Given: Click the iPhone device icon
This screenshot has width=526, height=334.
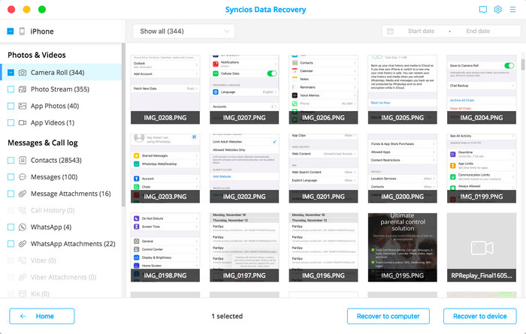Looking at the screenshot, I should tap(22, 32).
